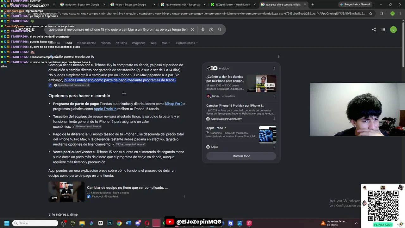Open options for the iShop Perú Facebook video
The height and width of the screenshot is (228, 405).
(x=184, y=196)
